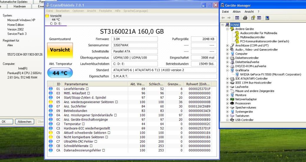Screen dimensions: 306x162
Task: Click the Prozessoren chip icon
Action: (232, 103)
